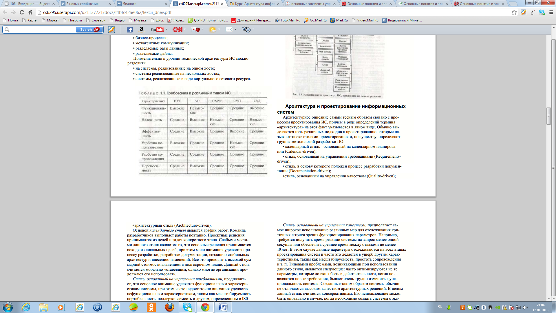
Task: Click the Skype extension icon in toolbar
Action: 542,12
